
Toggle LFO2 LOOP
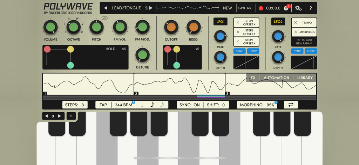tap(311, 51)
